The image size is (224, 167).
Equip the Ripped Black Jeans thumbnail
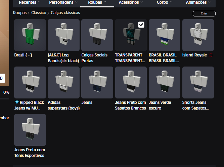pos(30,82)
